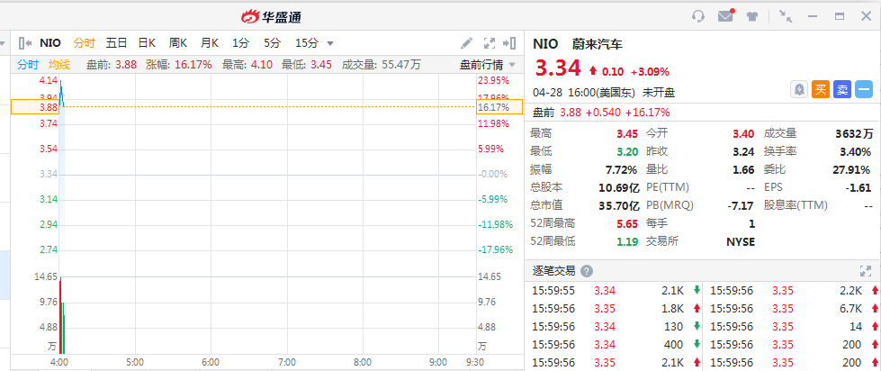The image size is (881, 371).
Task: Click the NIO ticker in chart header
Action: click(x=50, y=43)
